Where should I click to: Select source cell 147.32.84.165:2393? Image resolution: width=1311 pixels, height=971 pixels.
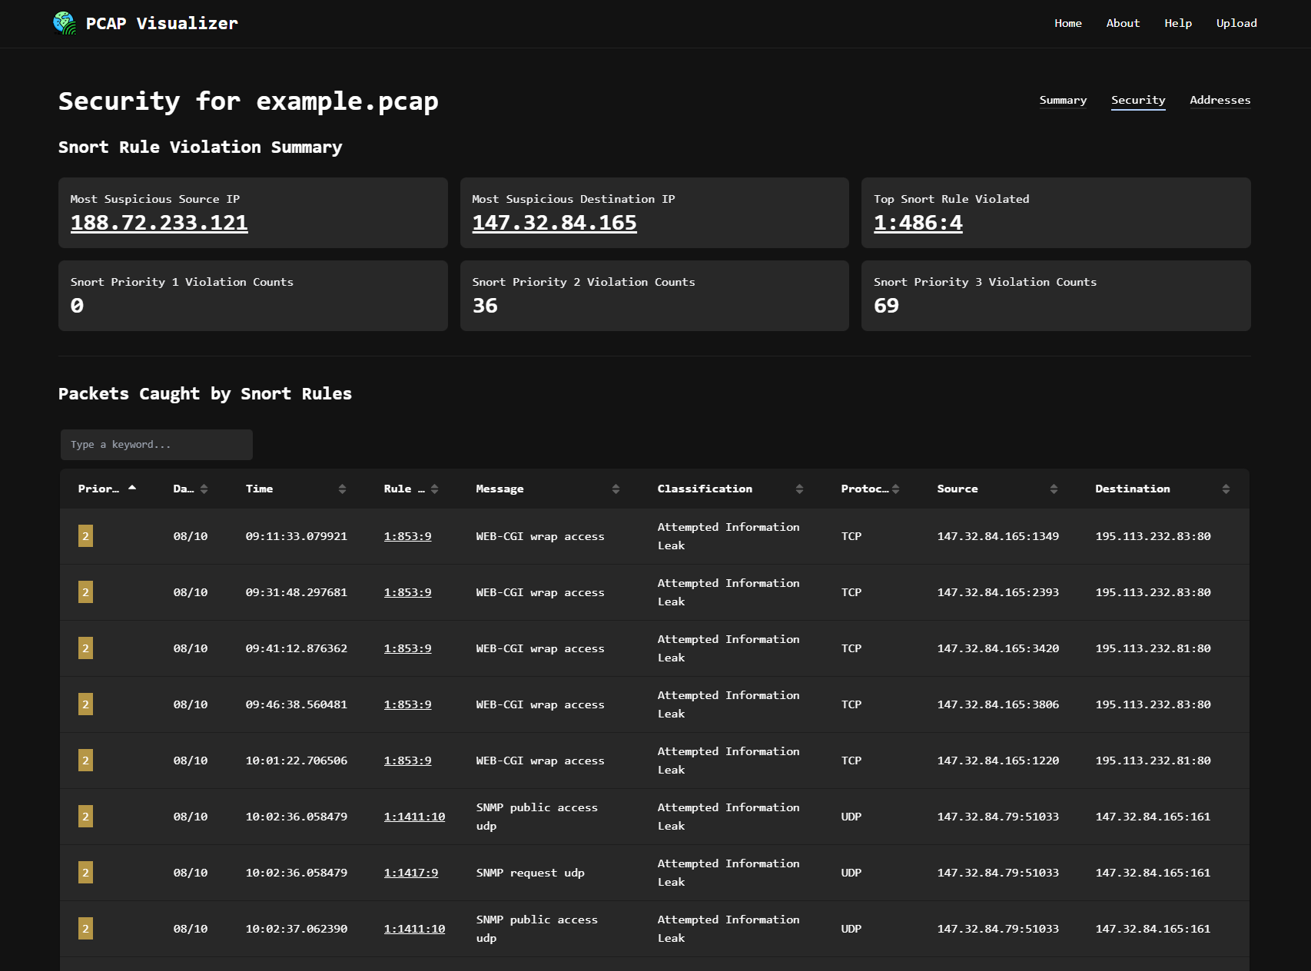[x=997, y=592]
